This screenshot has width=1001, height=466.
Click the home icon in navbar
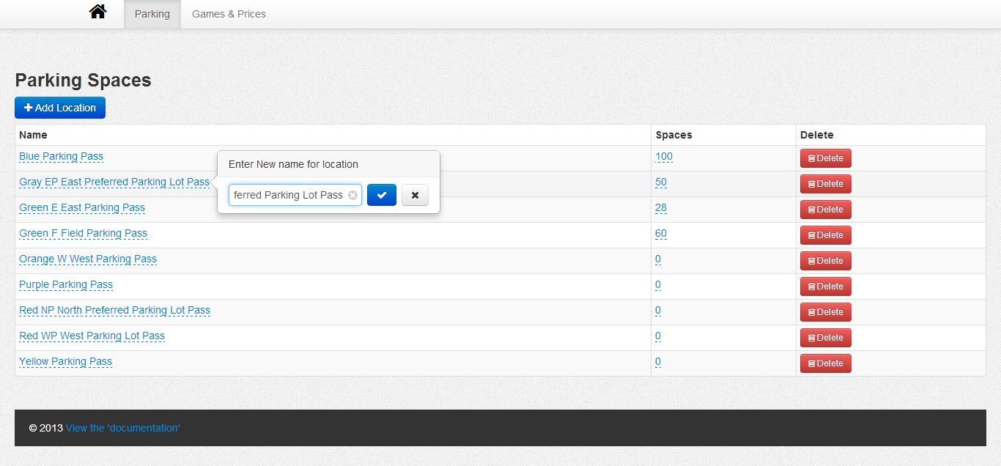[97, 12]
